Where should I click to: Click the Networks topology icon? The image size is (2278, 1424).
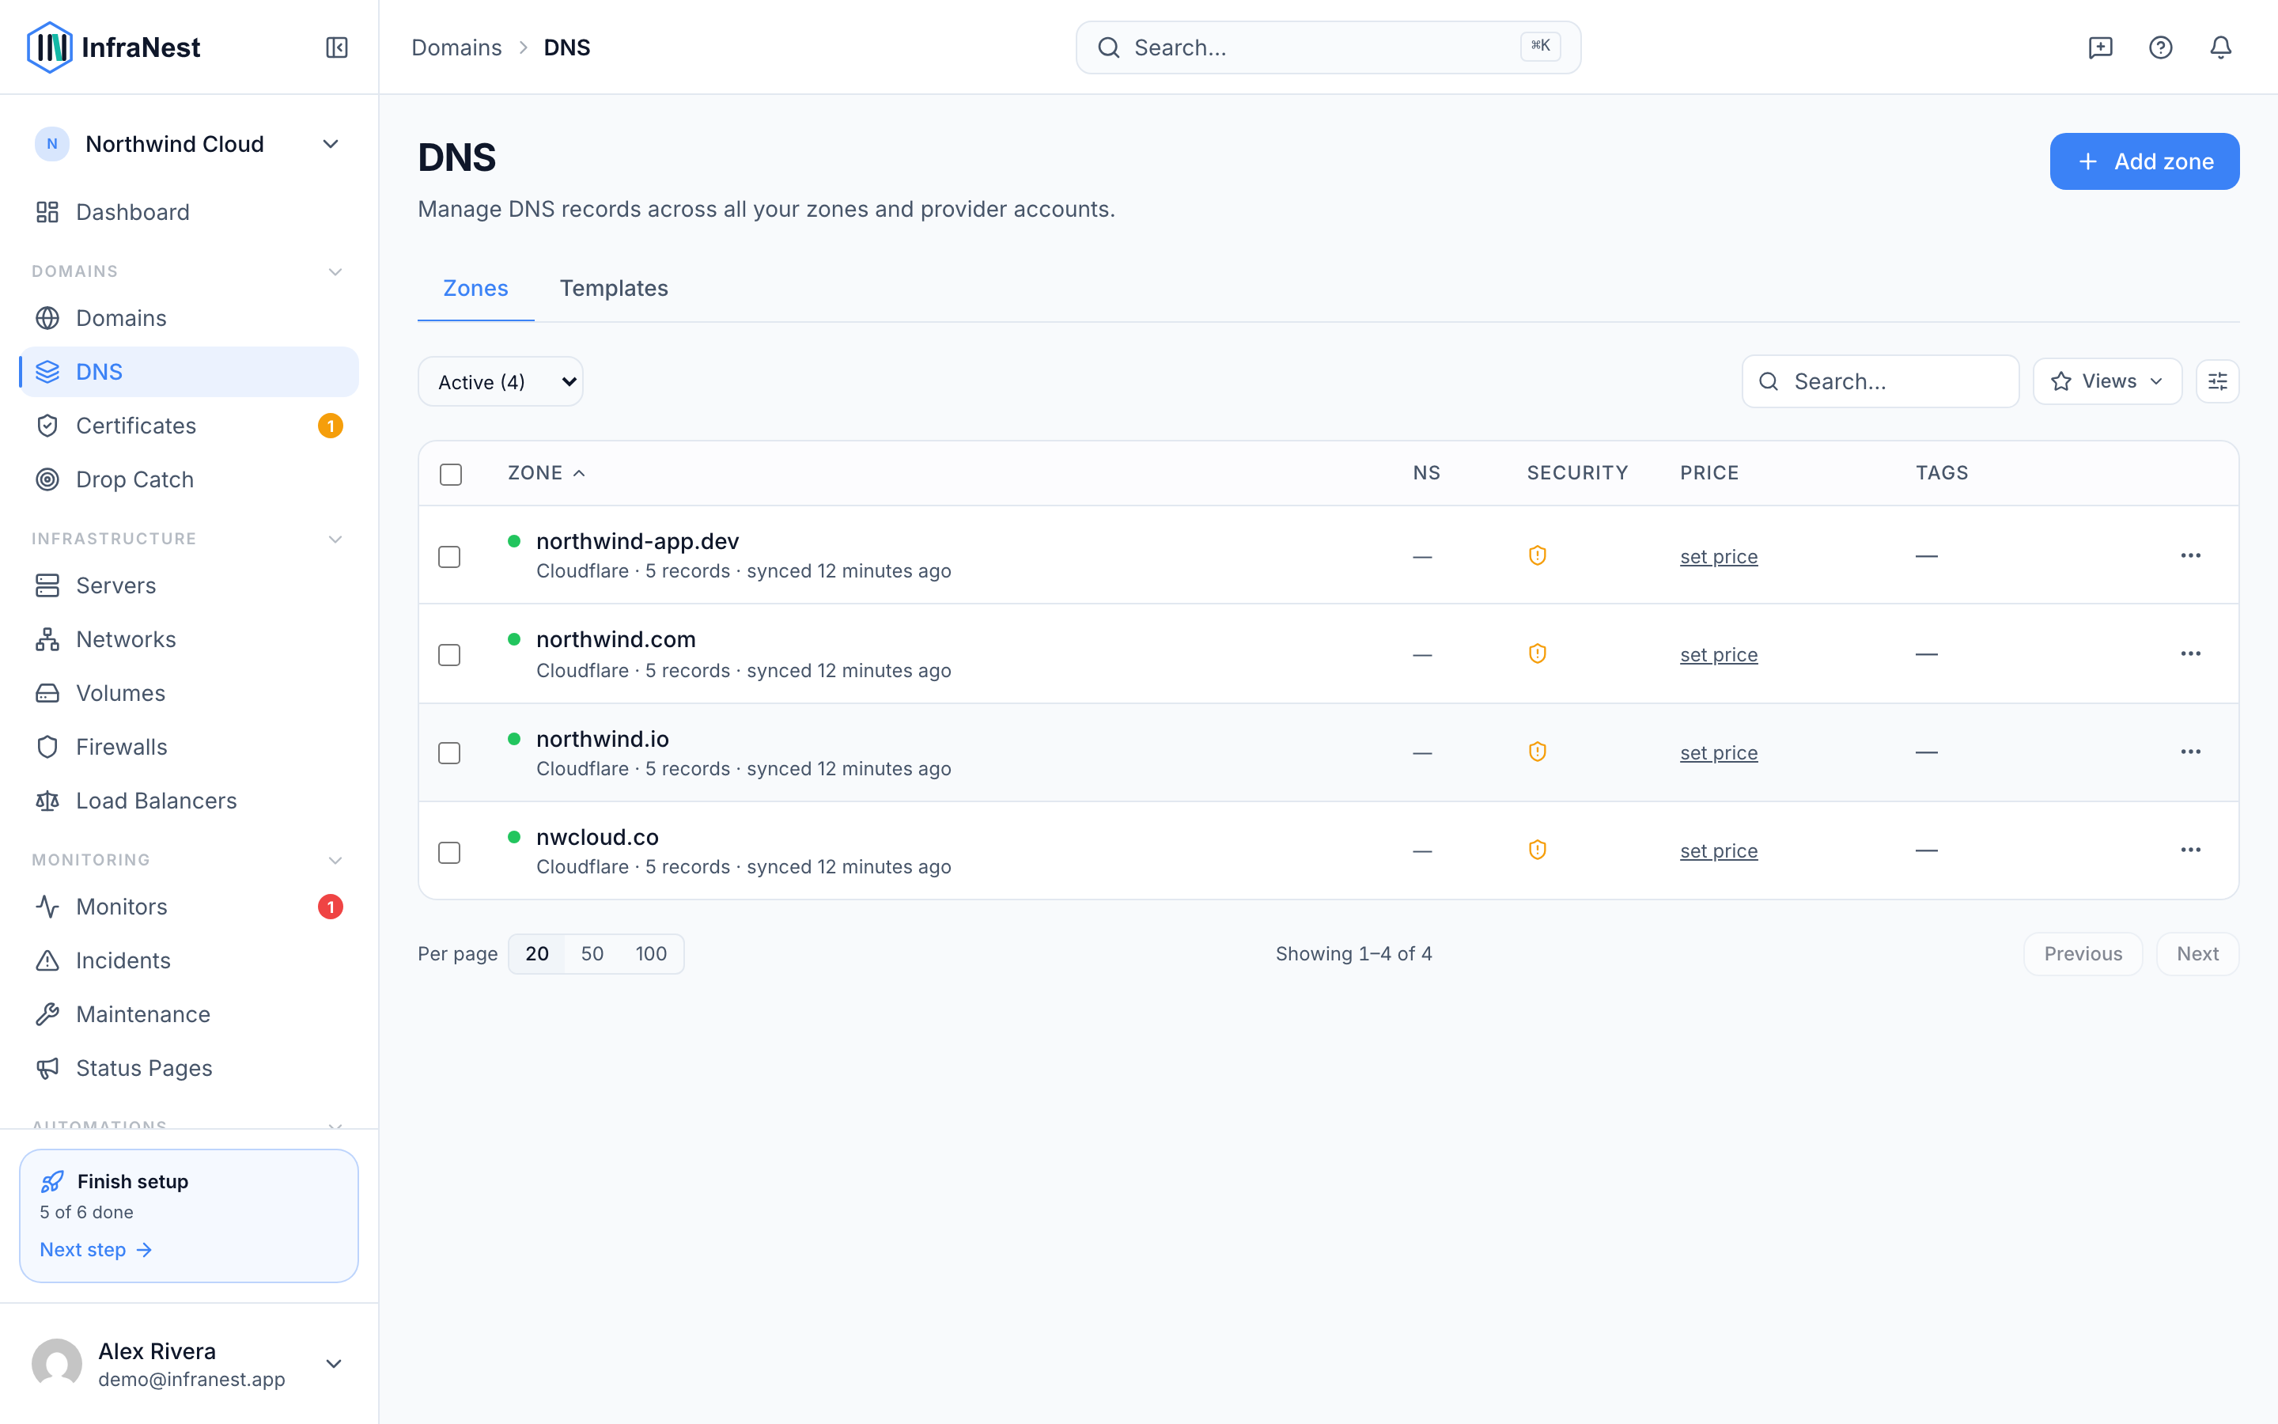click(47, 639)
